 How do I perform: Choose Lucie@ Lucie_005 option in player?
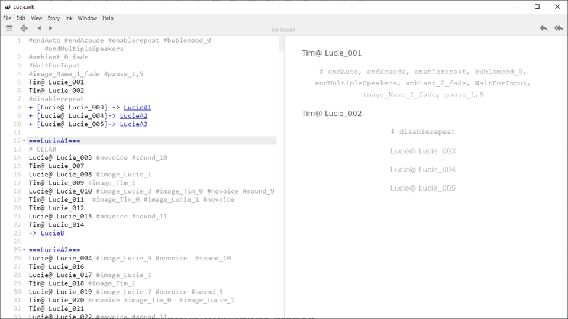click(422, 188)
